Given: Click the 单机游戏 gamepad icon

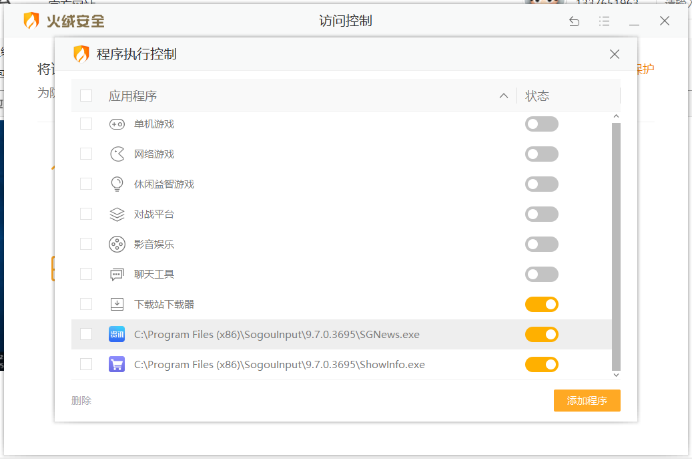Looking at the screenshot, I should coord(117,124).
